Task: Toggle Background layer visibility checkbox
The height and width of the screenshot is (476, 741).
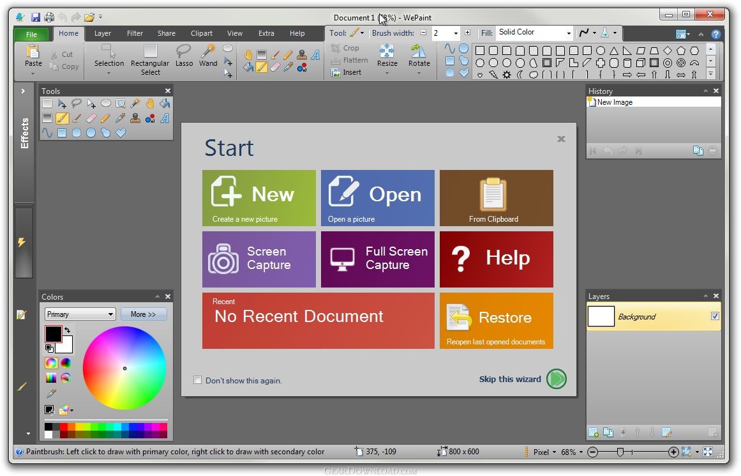Action: click(715, 316)
